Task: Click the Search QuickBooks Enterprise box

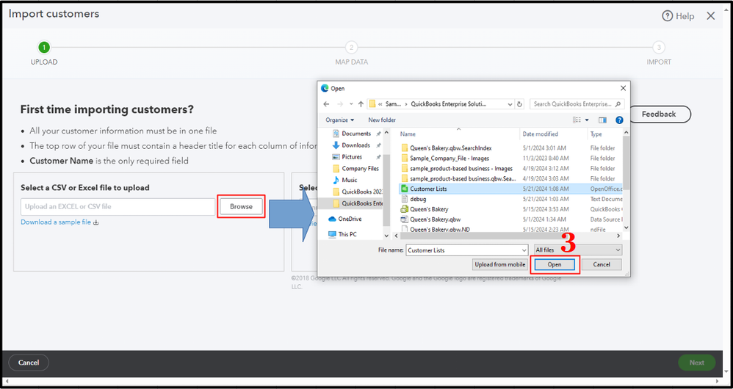Action: 577,104
